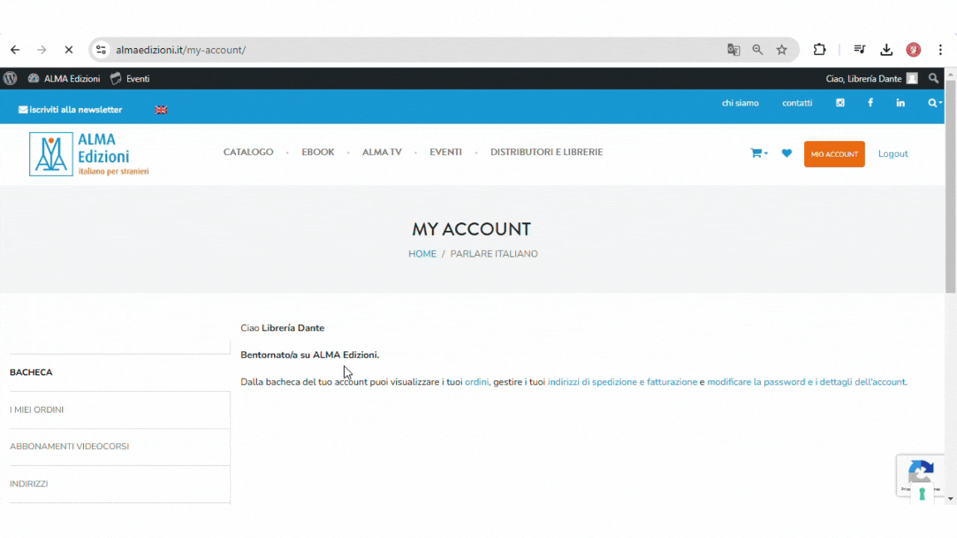957x538 pixels.
Task: Open the accessibility widget icon
Action: click(922, 493)
